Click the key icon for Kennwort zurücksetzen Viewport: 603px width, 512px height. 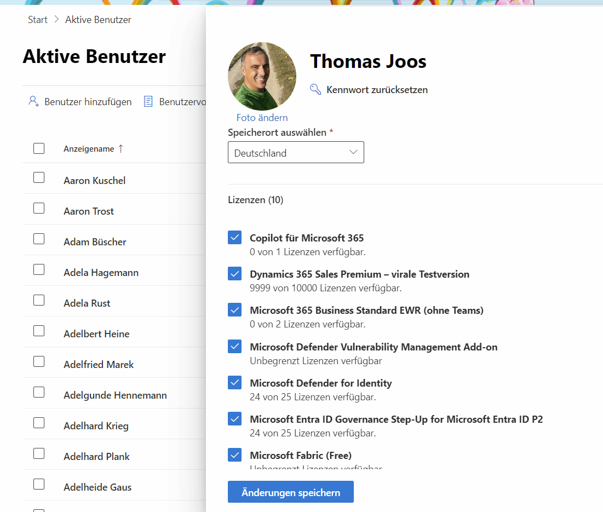point(315,89)
